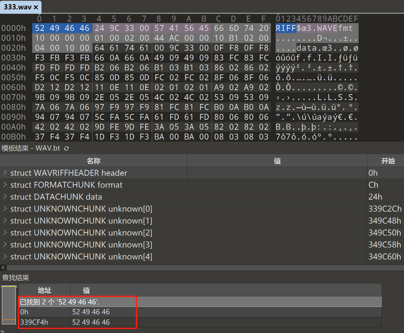
Task: Select the WAVRIFFHEADER header row name
Action: pos(69,173)
